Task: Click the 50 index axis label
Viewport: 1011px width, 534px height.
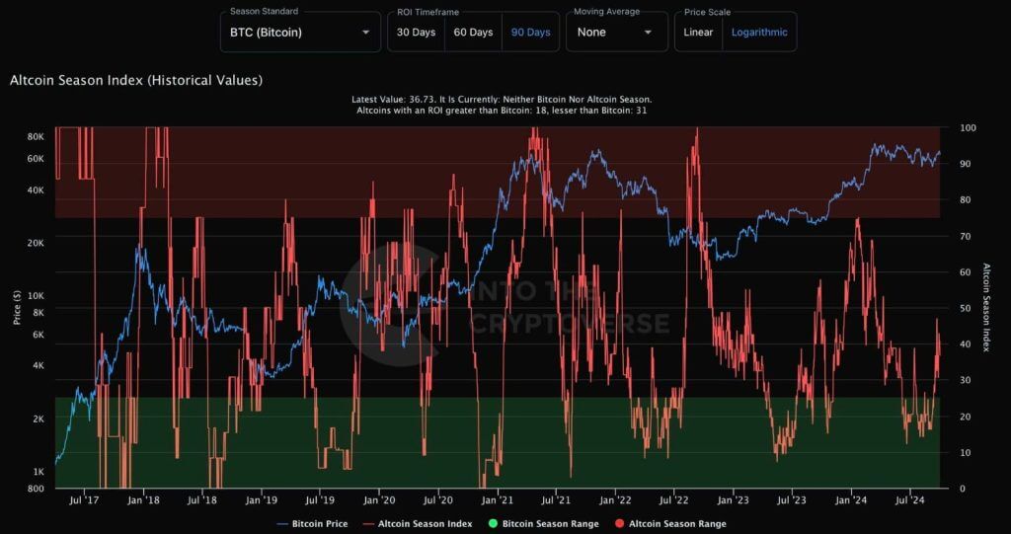Action: click(x=966, y=308)
